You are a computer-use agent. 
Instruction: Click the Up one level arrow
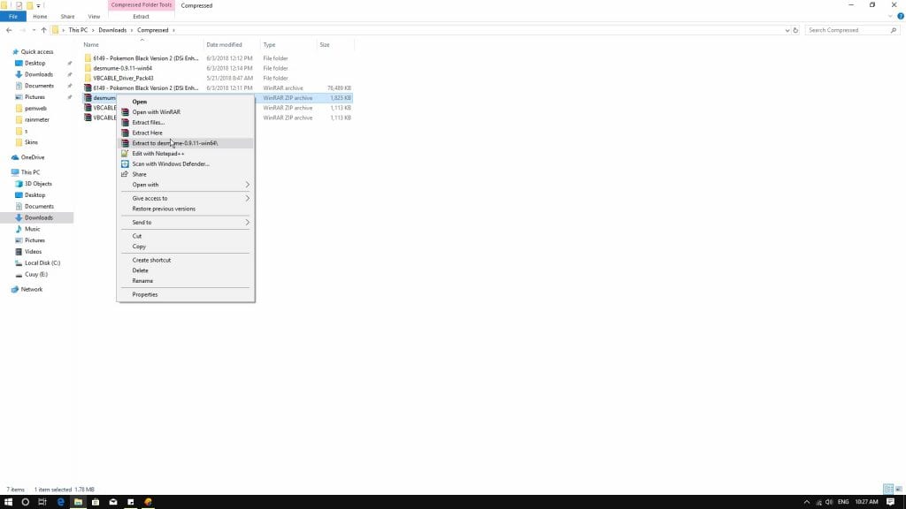(44, 30)
